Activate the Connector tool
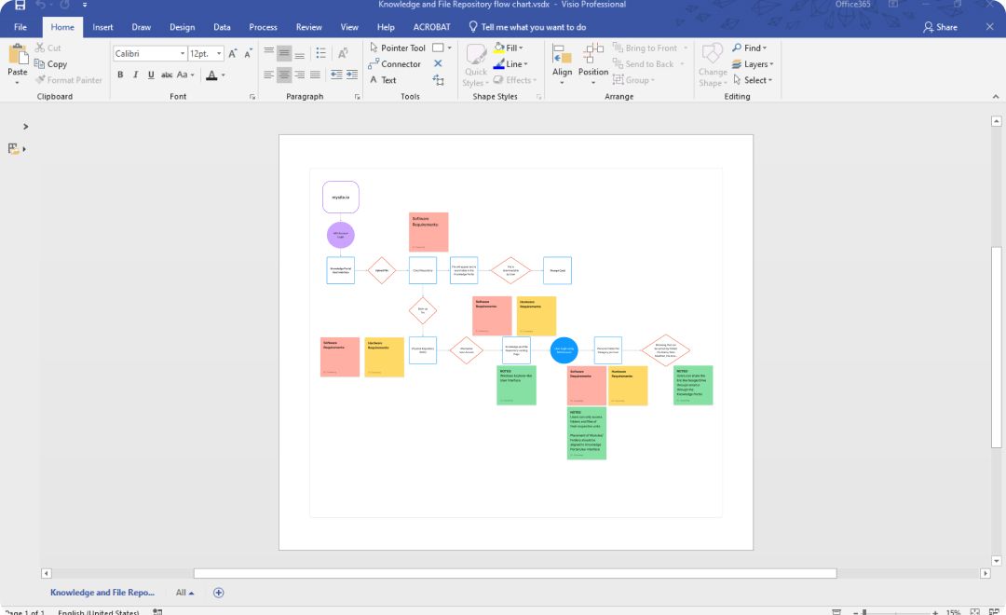 (394, 64)
